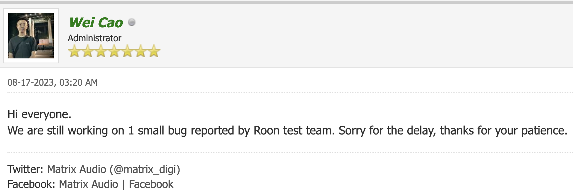Click the fifth star in the rank row

click(127, 51)
